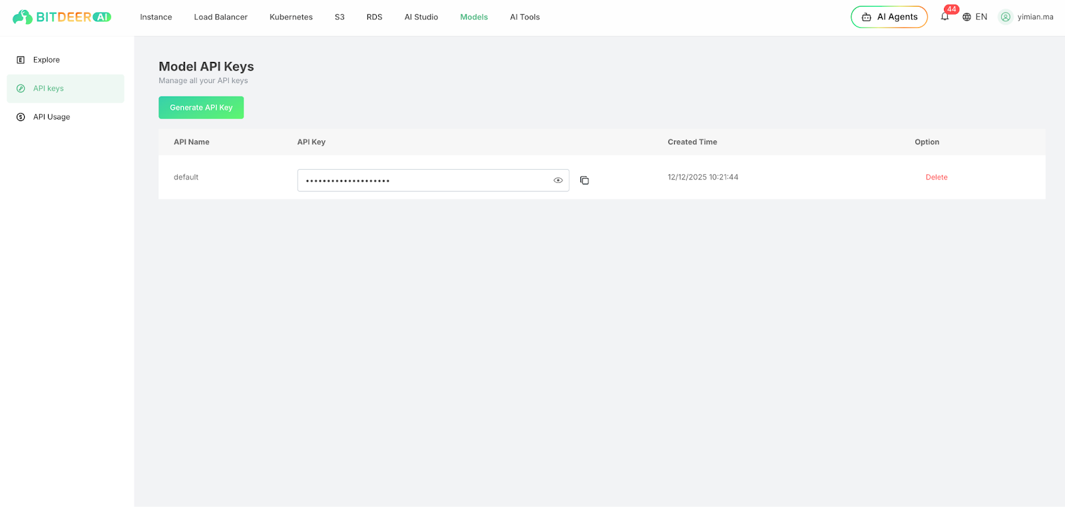Open the AI Tools menu
Screen dimensions: 1065x507
click(525, 17)
